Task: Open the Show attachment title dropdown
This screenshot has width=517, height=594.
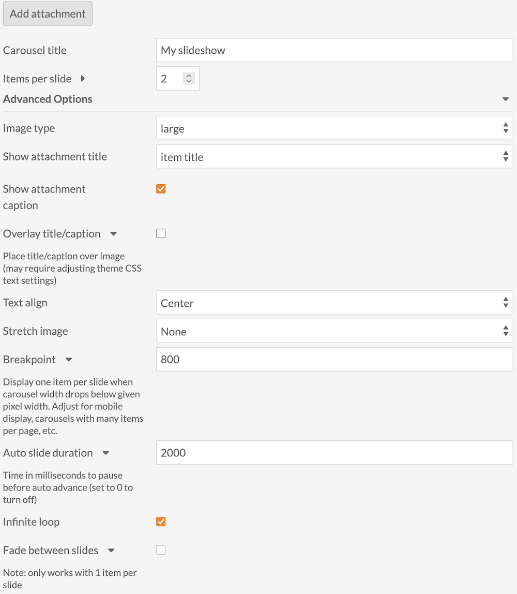Action: 334,156
